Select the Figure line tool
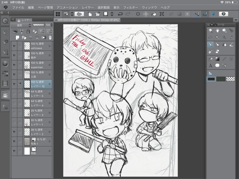Image resolution: width=239 pixels, height=179 pixels. click(x=224, y=59)
